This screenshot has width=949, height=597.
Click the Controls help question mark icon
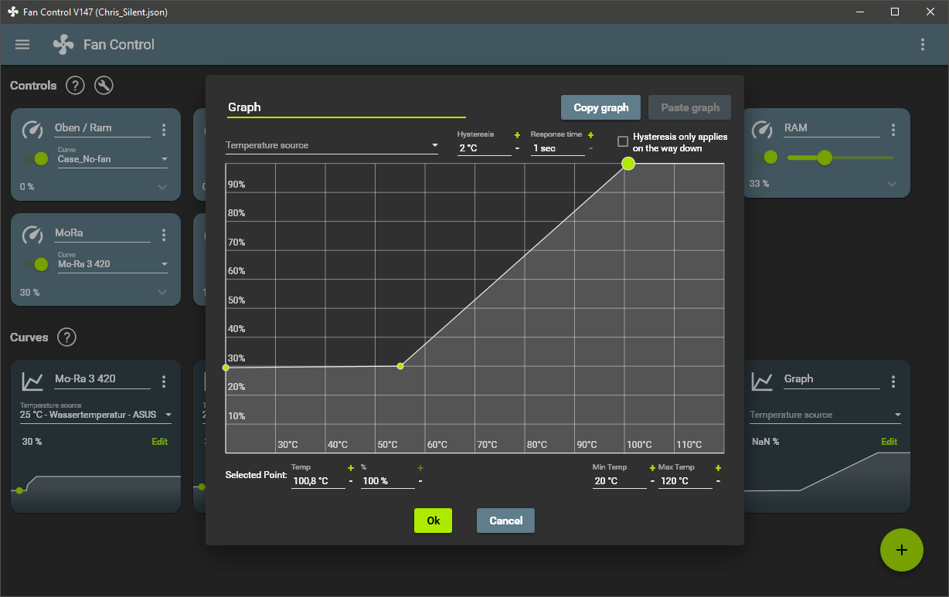tap(74, 86)
